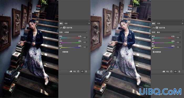Click the cyan-red value field in the right panel
Image resolution: width=184 pixels, height=98 pixels.
tap(178, 37)
